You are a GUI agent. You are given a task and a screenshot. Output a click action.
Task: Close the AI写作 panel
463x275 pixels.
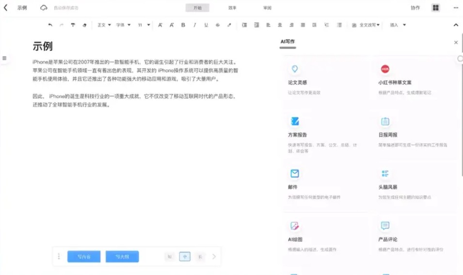click(456, 43)
